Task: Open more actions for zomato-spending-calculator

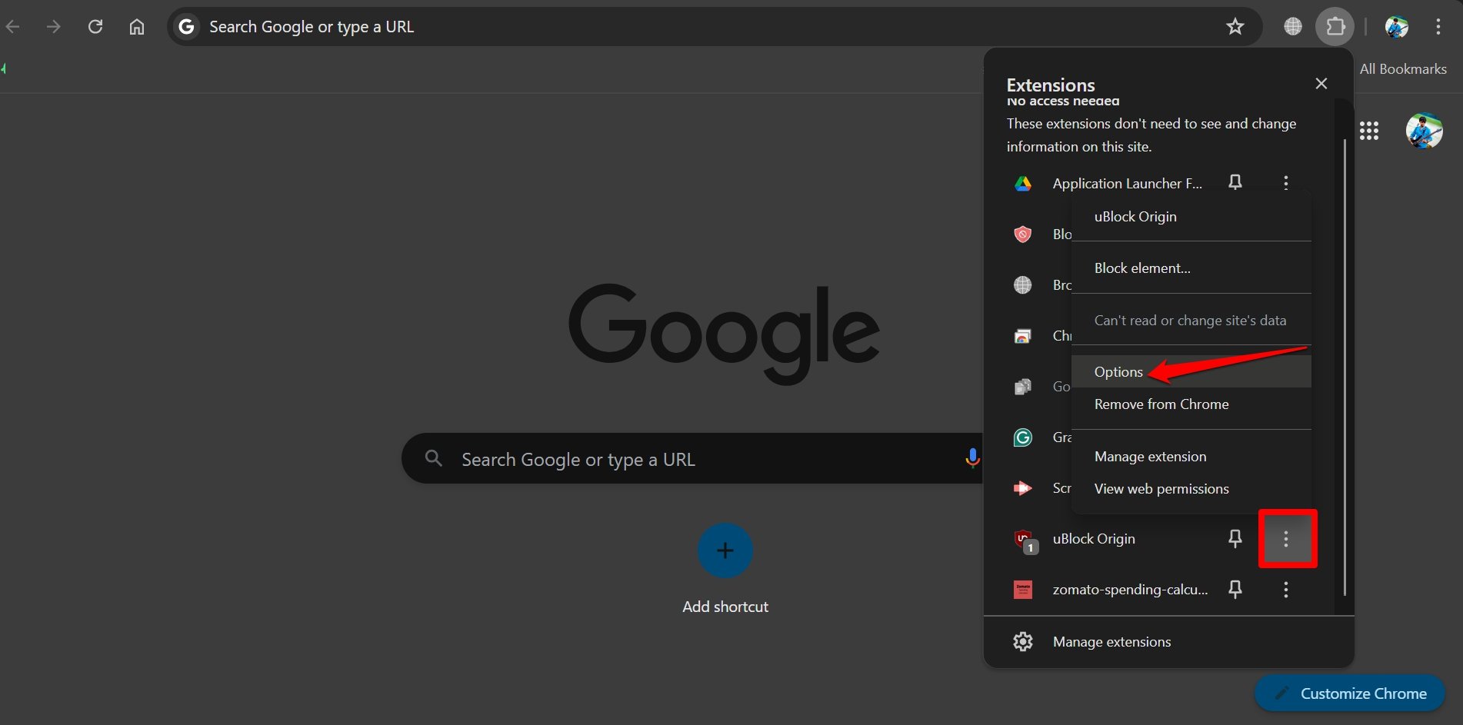Action: (x=1286, y=590)
